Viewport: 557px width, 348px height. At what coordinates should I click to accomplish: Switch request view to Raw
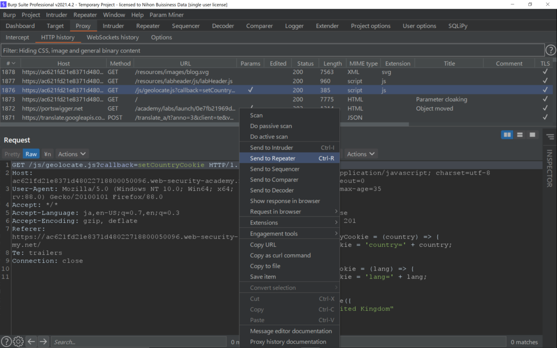tap(31, 154)
